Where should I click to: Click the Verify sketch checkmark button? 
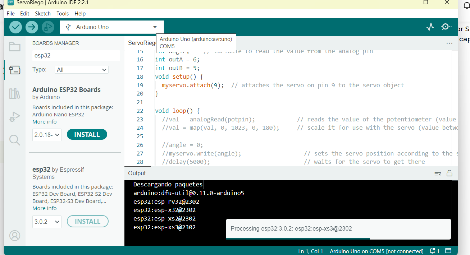coord(15,27)
